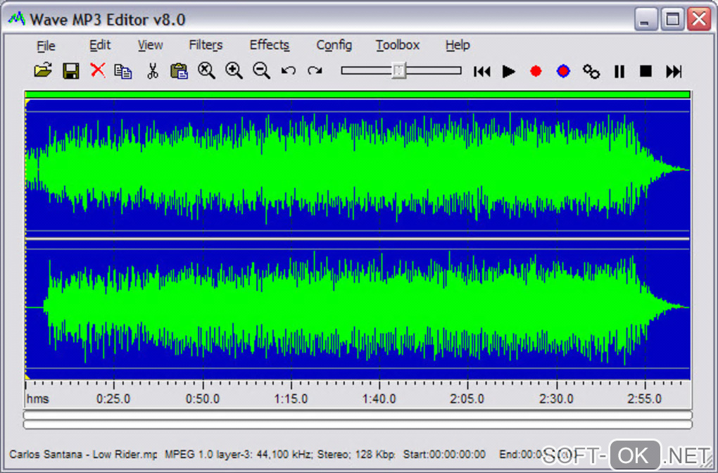Screen dimensions: 718x473
Task: Click the lower channel waveform
Action: tap(357, 308)
